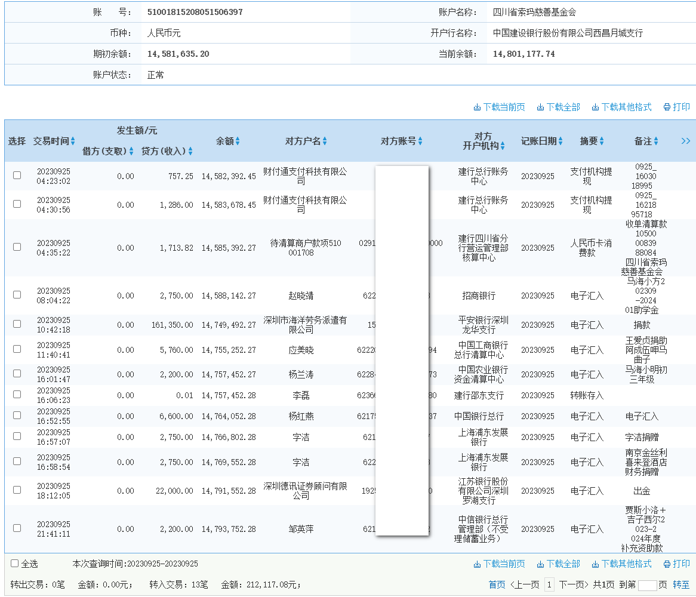Tick checkbox for 16:58:54 字洁 row
This screenshot has width=696, height=597.
point(17,461)
